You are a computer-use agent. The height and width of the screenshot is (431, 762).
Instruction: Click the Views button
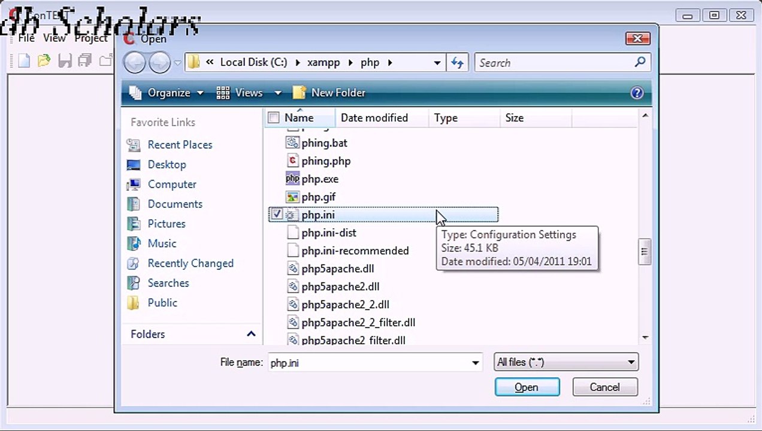coord(241,93)
